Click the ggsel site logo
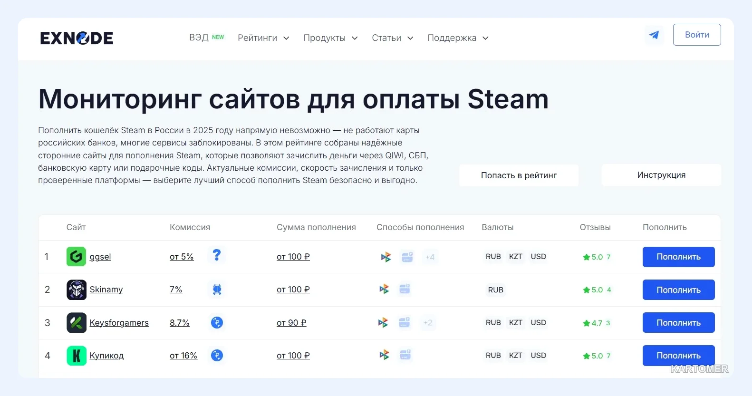 coord(76,257)
